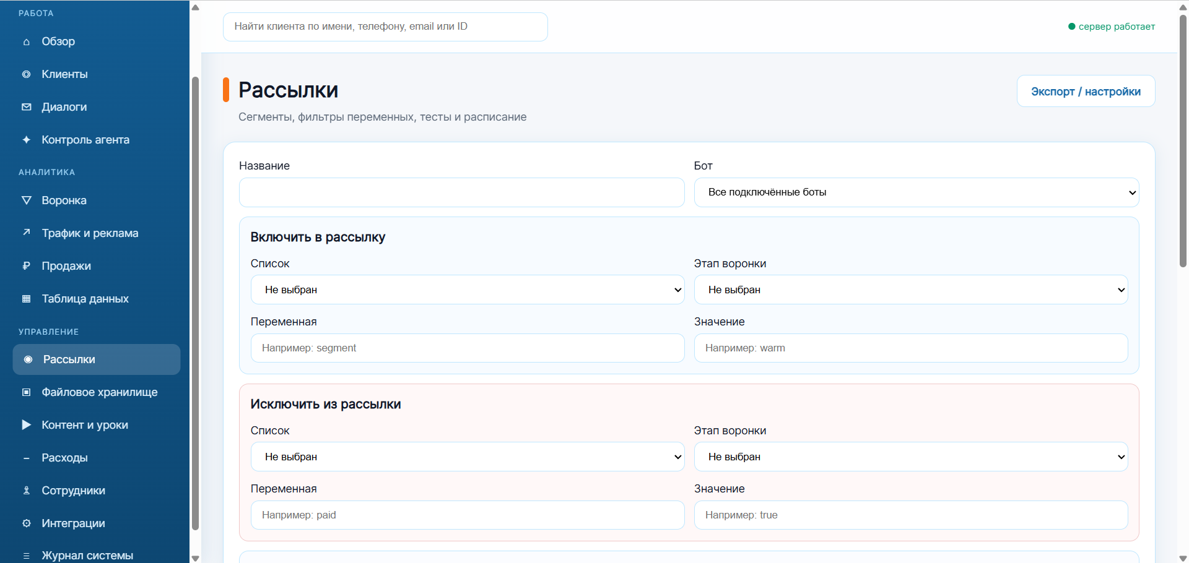This screenshot has height=563, width=1189.
Task: Click the sidebar vertical scrollbar thumb
Action: click(196, 303)
